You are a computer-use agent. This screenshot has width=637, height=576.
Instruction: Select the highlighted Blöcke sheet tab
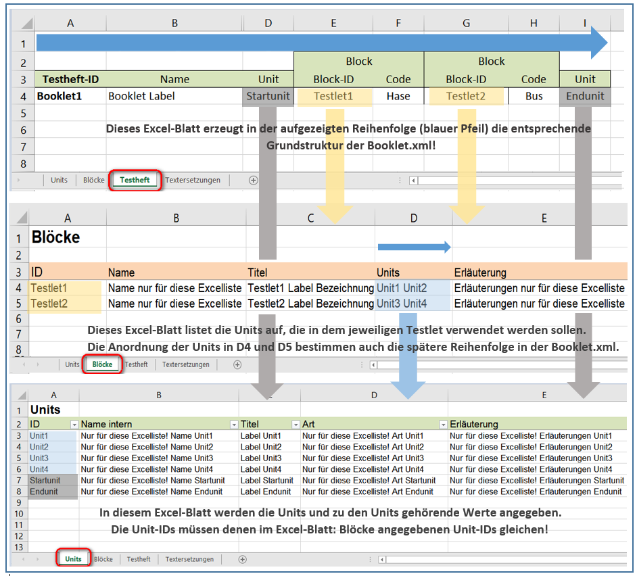pos(102,364)
